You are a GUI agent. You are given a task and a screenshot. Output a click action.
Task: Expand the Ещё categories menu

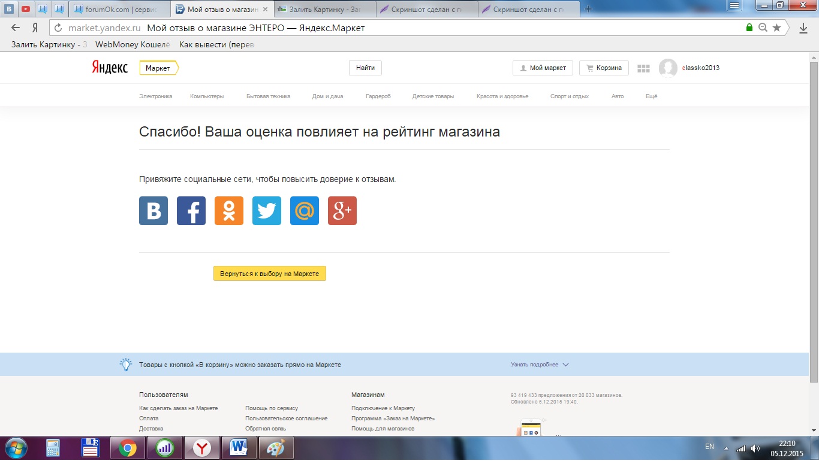[651, 96]
